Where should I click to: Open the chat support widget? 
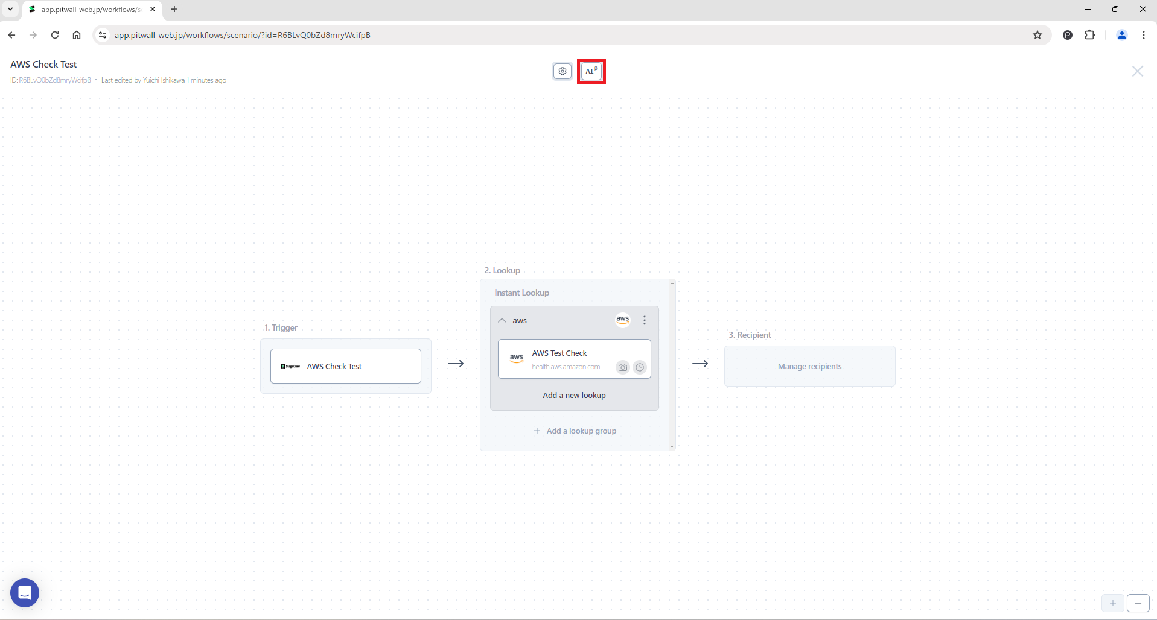click(25, 593)
